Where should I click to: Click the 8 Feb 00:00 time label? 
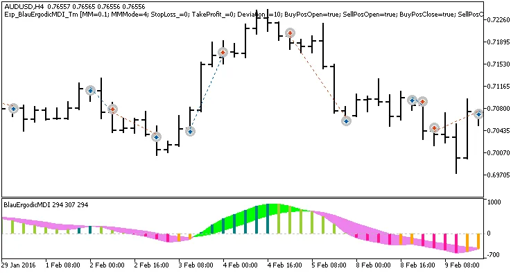[374, 265]
